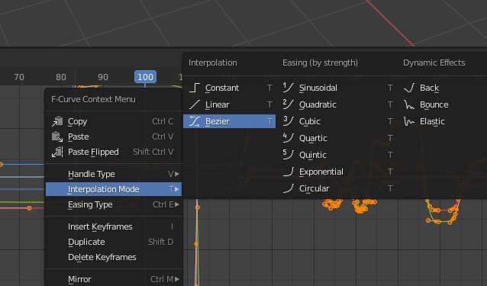Click Paste Flipped label
This screenshot has height=286, width=487.
pos(93,152)
